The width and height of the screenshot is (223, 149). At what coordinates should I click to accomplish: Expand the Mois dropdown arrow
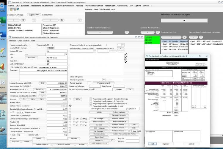pyautogui.click(x=66, y=54)
